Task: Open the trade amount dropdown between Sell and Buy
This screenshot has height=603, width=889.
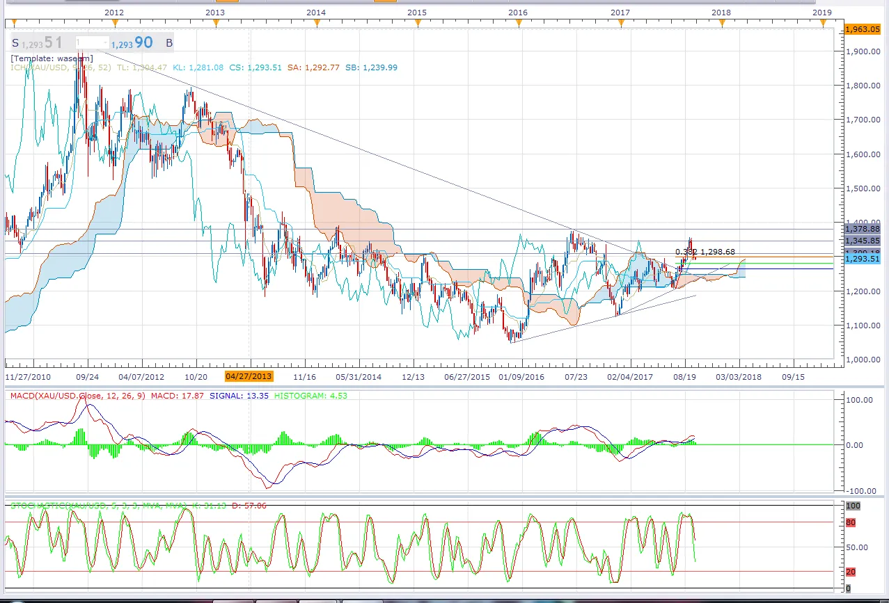Action: 92,42
